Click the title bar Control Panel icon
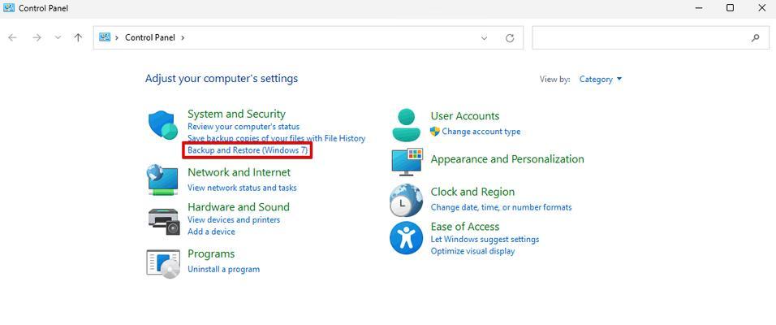Viewport: 776px width, 325px height. pyautogui.click(x=9, y=8)
